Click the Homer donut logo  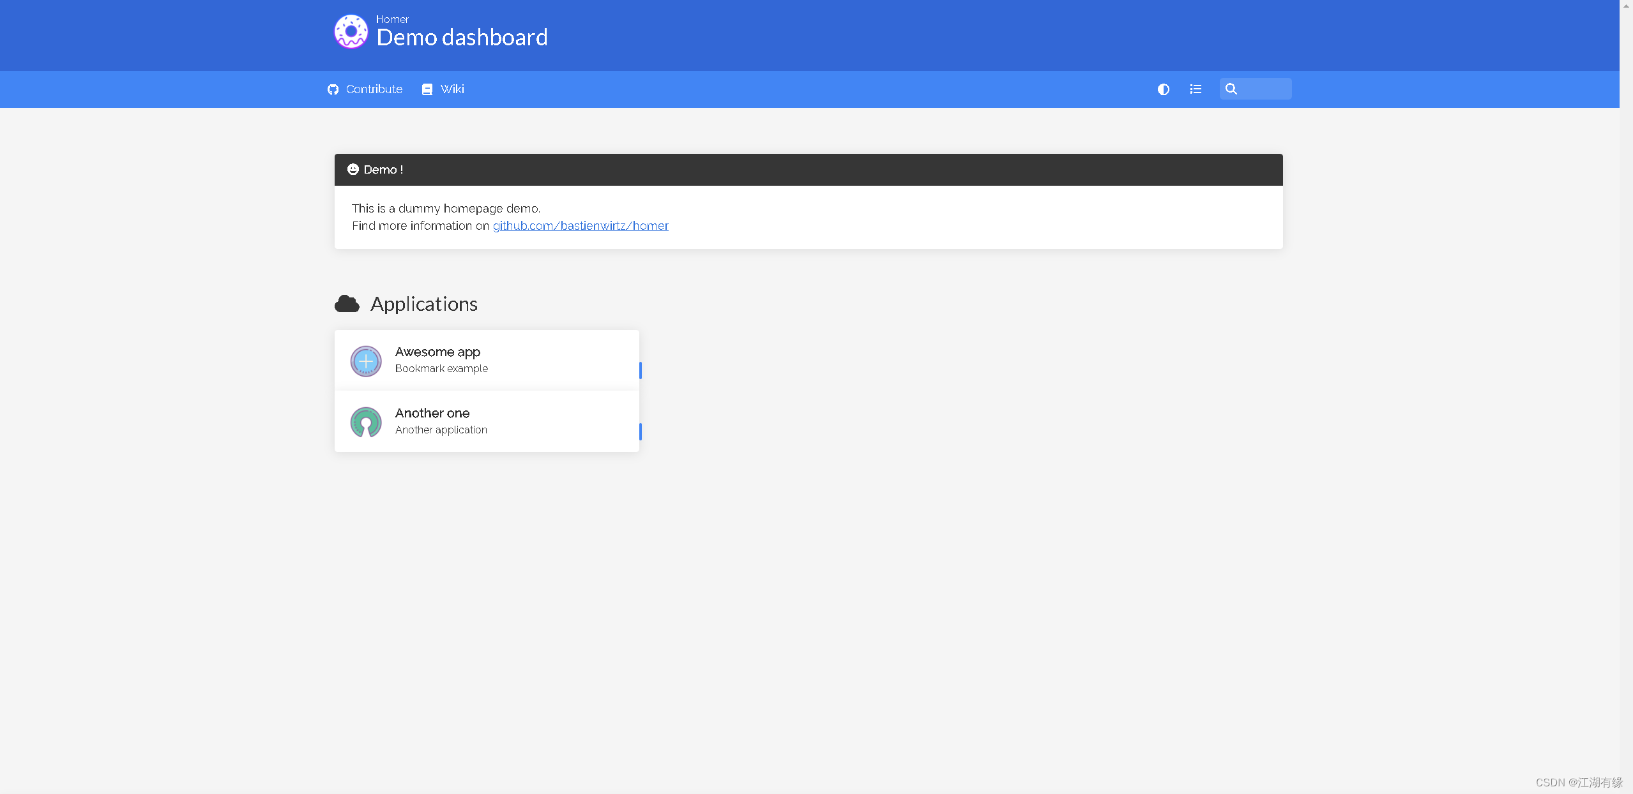click(351, 31)
